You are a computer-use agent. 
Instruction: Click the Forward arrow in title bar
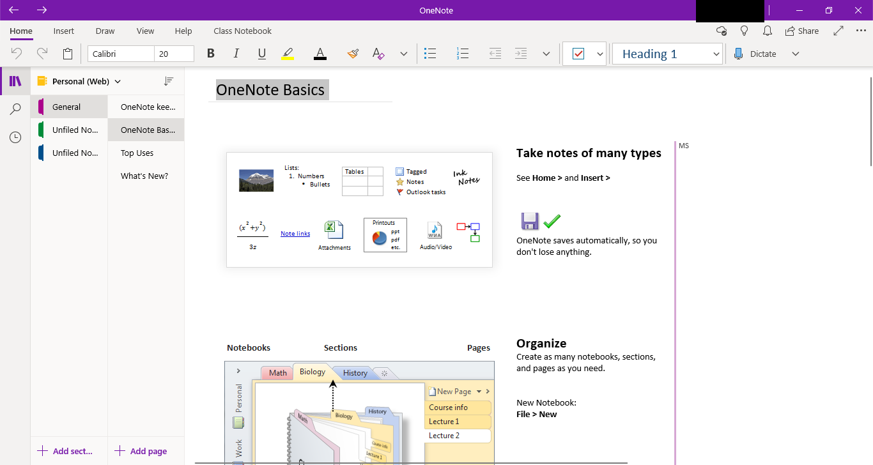coord(42,10)
